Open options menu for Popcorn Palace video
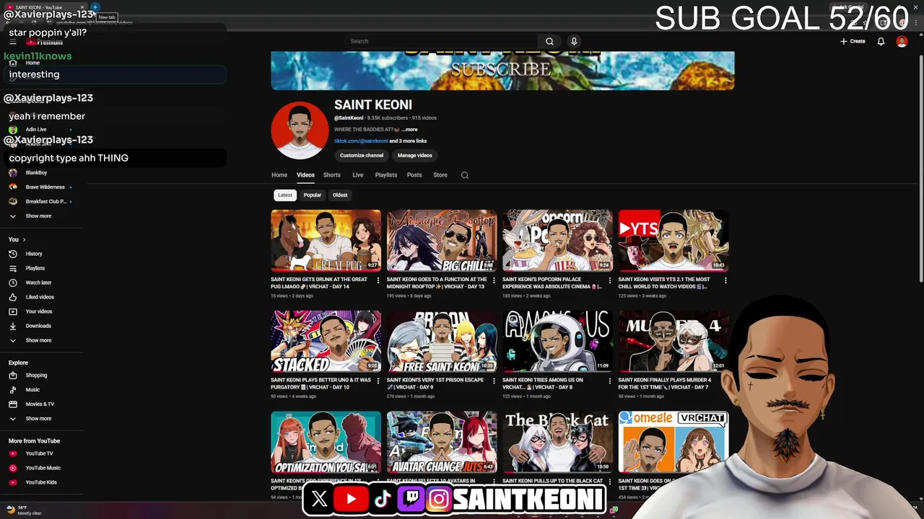 pyautogui.click(x=609, y=280)
